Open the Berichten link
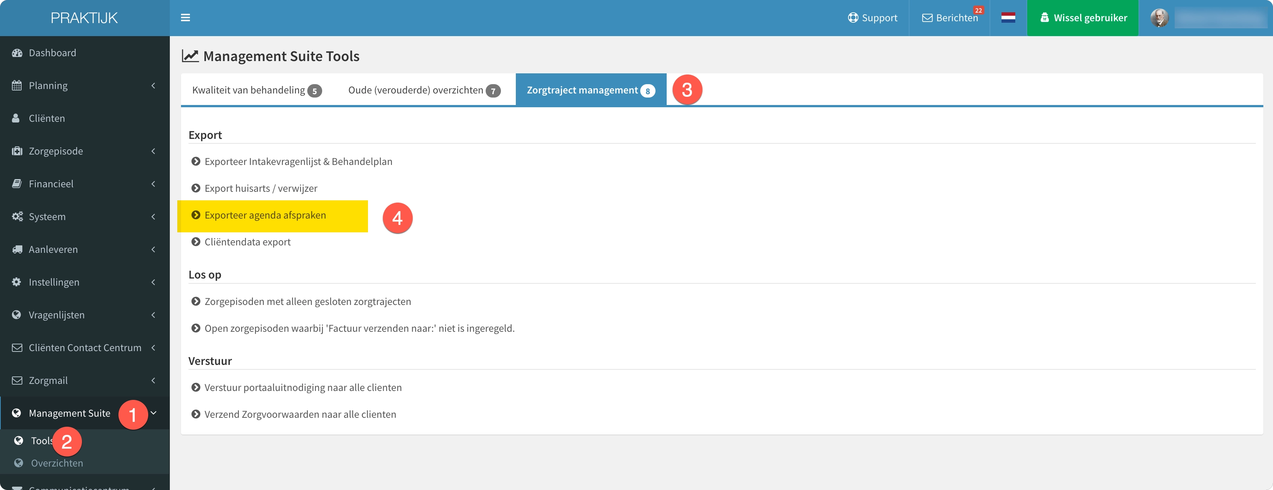Viewport: 1273px width, 490px height. point(950,18)
